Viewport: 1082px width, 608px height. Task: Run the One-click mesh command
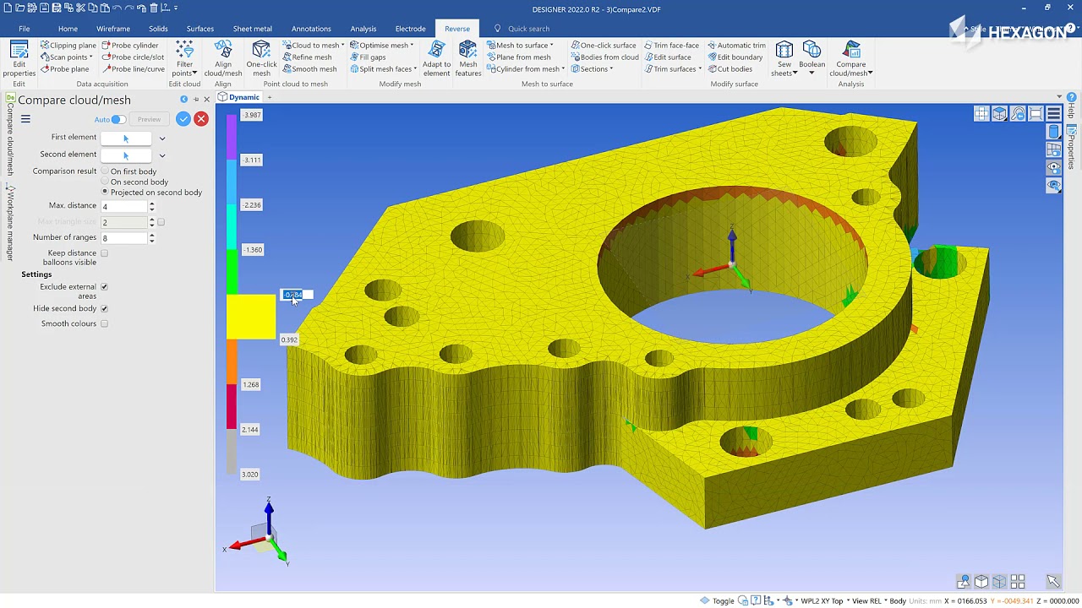point(261,58)
